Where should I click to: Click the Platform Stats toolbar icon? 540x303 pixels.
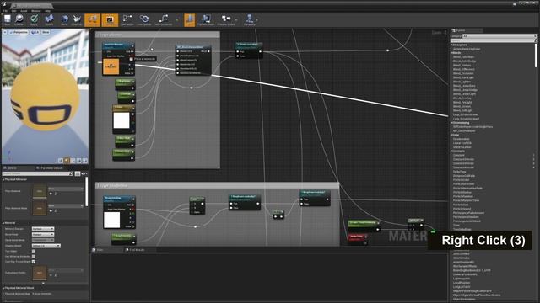tap(206, 19)
